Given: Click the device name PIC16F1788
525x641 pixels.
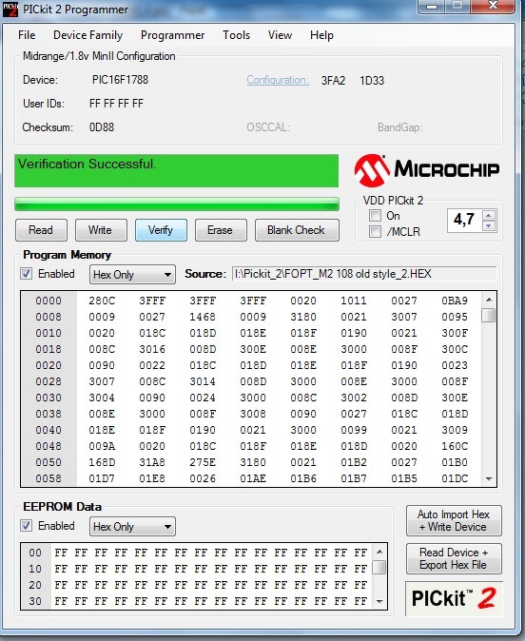Looking at the screenshot, I should tap(120, 80).
